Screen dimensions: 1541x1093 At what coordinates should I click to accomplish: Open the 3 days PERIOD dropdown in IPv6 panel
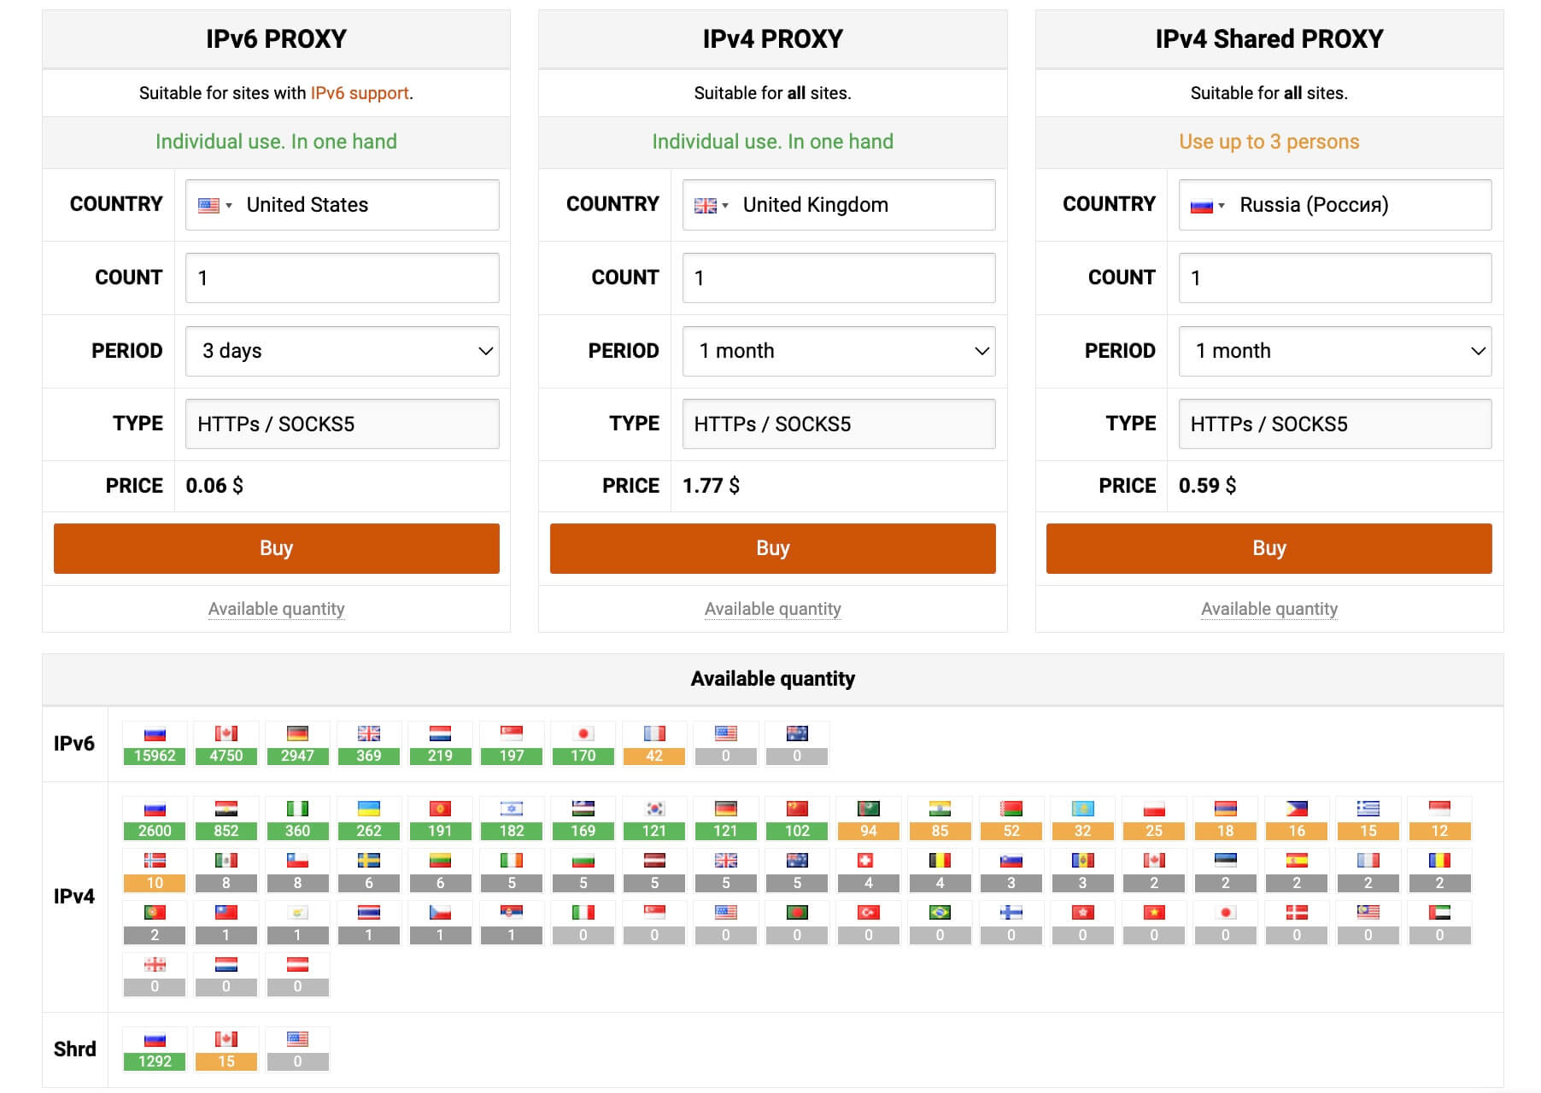[x=342, y=350]
